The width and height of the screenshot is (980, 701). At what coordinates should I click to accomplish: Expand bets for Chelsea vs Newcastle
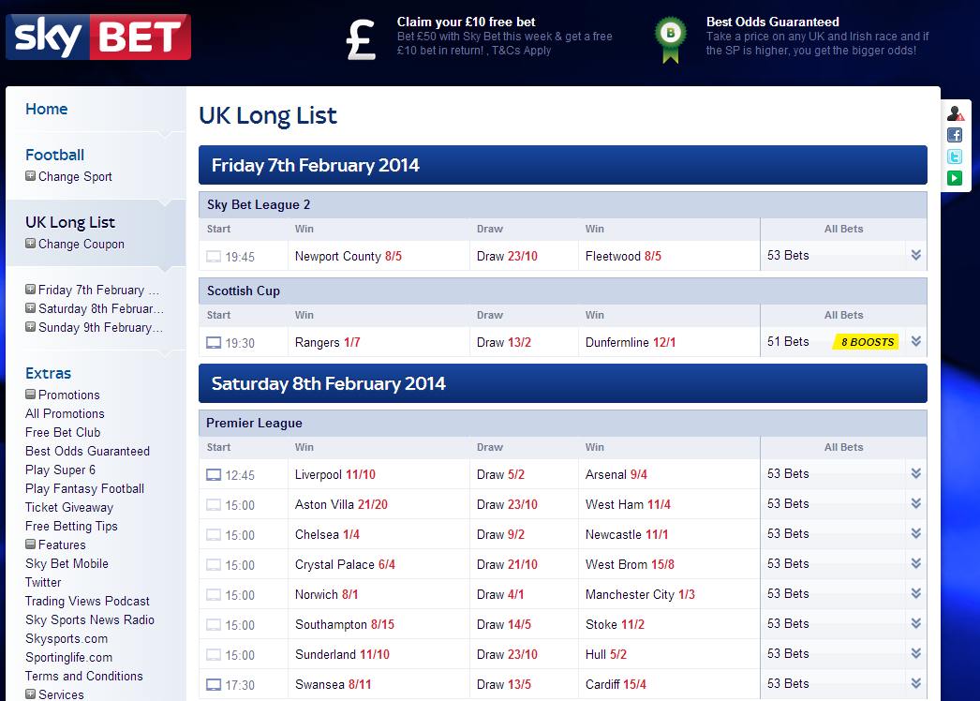[915, 533]
